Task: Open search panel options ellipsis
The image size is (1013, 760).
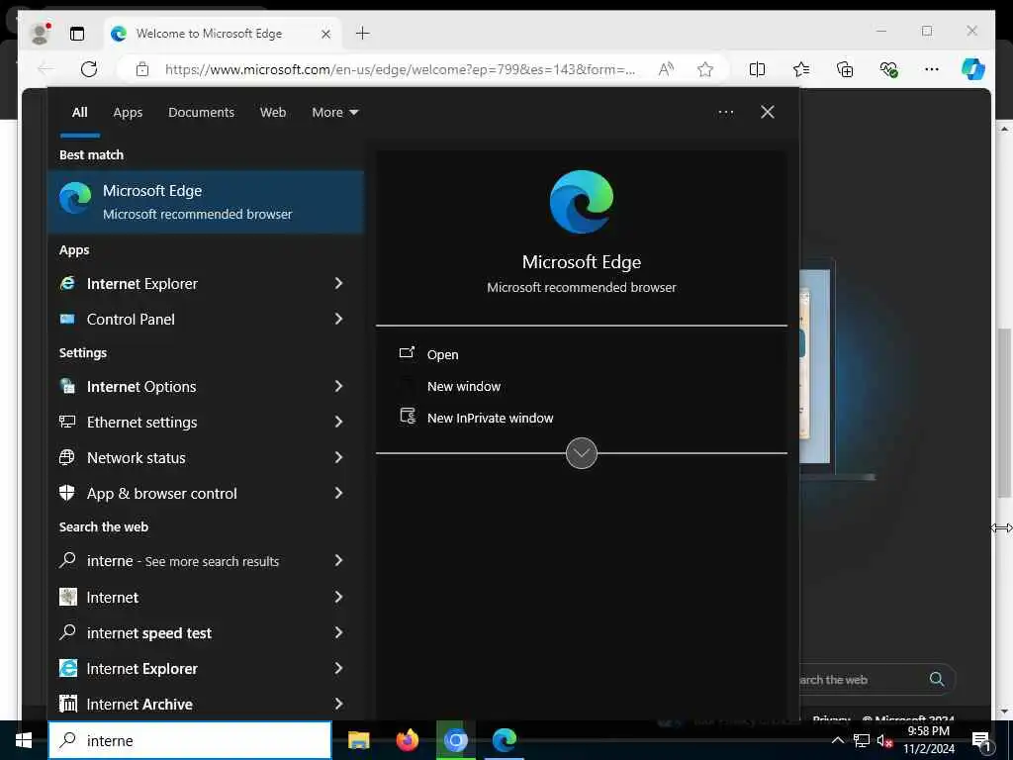Action: 726,113
